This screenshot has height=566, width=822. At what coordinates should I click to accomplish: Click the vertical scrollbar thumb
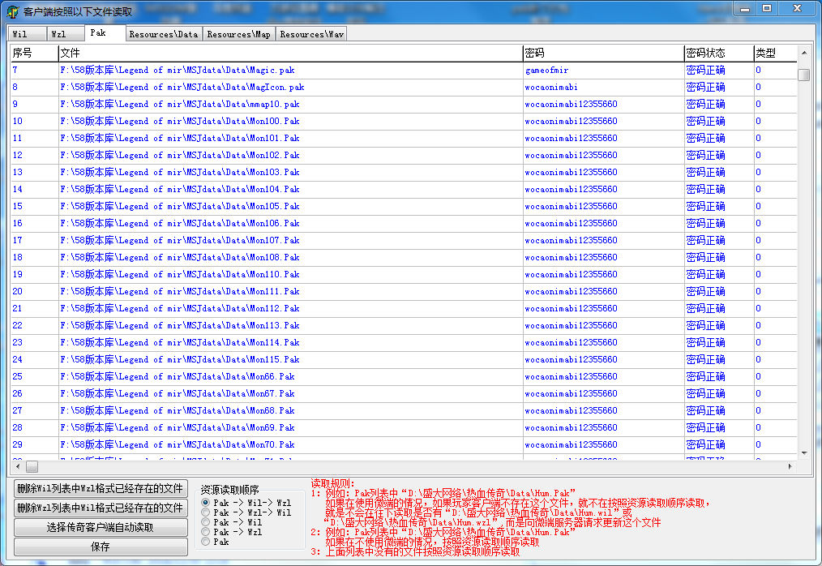[803, 75]
